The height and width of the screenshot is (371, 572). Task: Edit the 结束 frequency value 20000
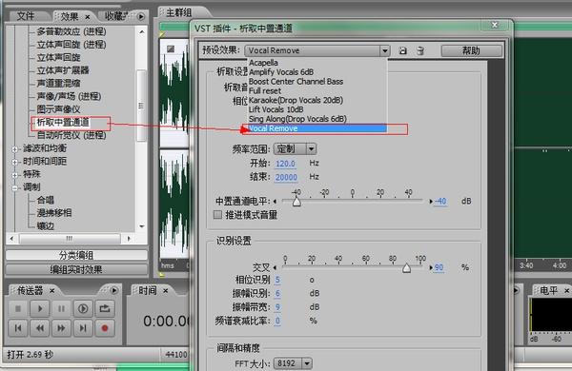click(x=286, y=177)
